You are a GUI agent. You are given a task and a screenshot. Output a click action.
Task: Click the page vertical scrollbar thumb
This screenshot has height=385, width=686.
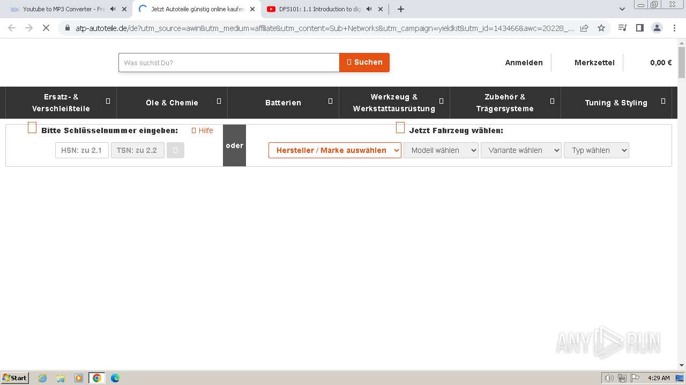[682, 62]
